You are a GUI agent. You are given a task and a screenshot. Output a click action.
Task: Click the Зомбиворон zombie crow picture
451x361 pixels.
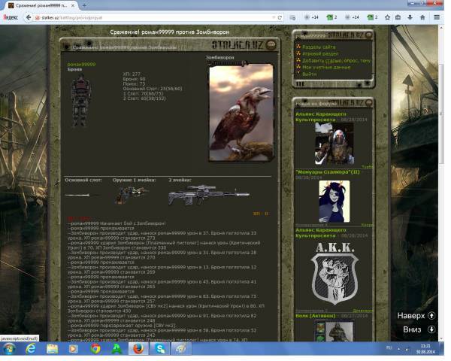(x=241, y=112)
